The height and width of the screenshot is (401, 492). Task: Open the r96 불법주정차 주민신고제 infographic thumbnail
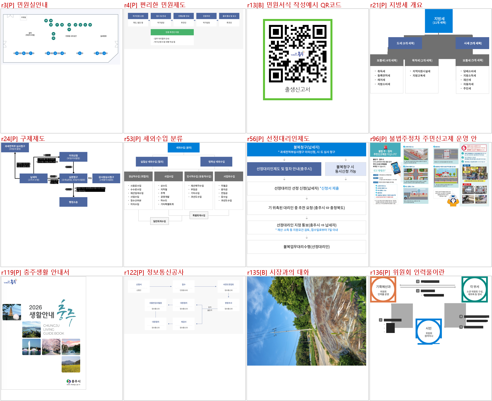tap(429, 174)
